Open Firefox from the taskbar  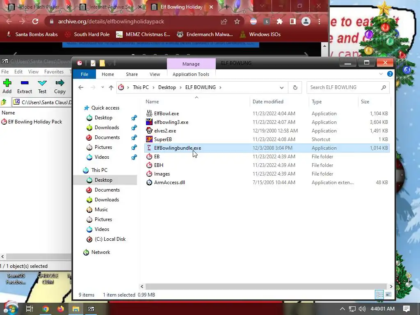pos(61,309)
